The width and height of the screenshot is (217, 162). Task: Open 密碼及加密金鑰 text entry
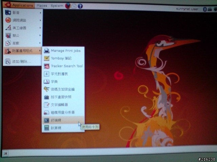coord(63,89)
